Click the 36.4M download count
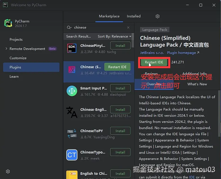This screenshot has width=221, height=179. [87, 73]
